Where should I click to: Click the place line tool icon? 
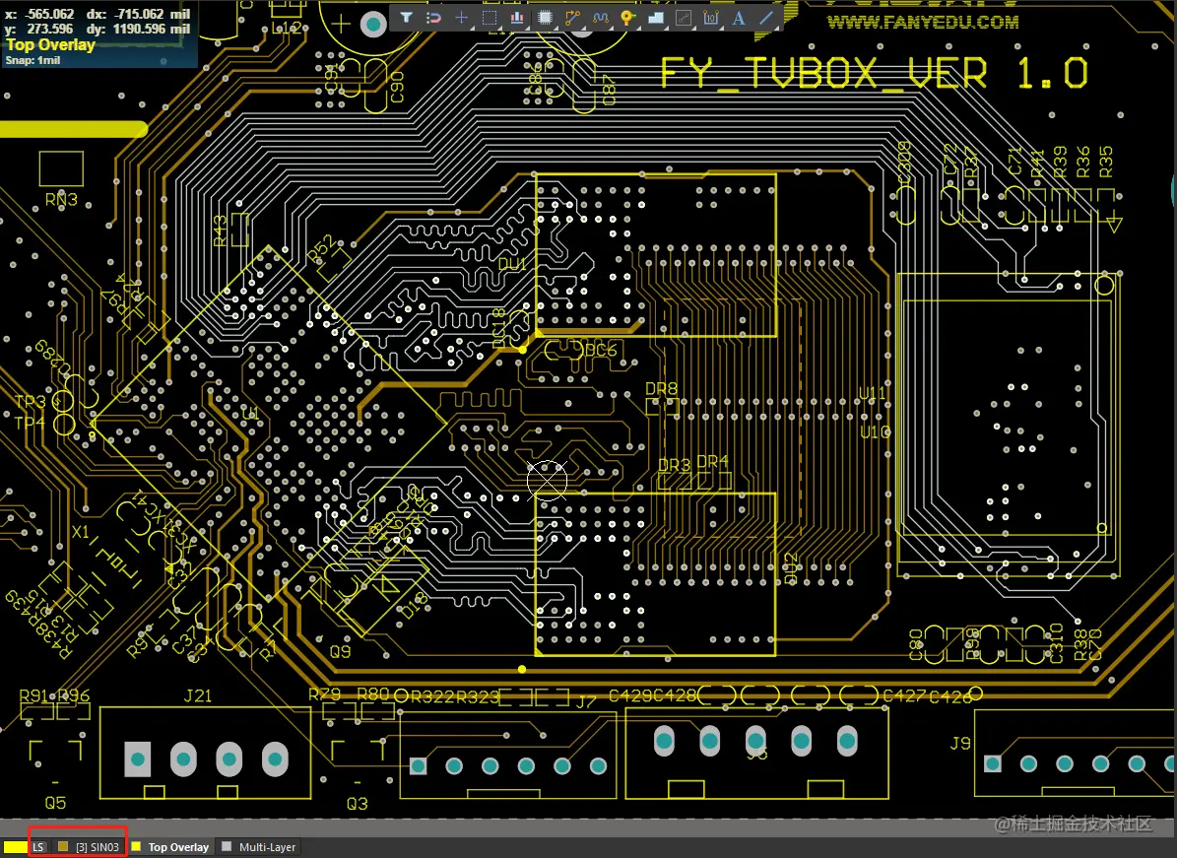coord(765,17)
